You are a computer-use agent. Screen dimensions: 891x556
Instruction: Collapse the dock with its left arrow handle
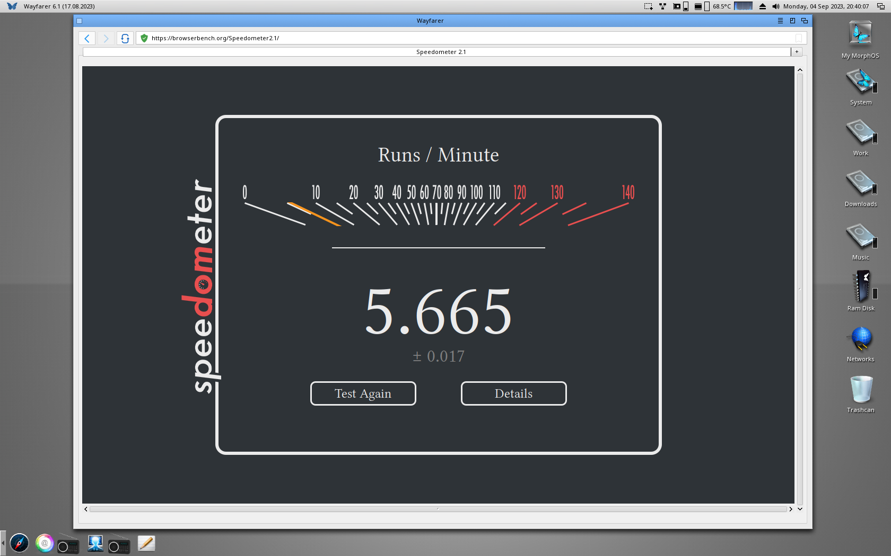click(x=3, y=543)
